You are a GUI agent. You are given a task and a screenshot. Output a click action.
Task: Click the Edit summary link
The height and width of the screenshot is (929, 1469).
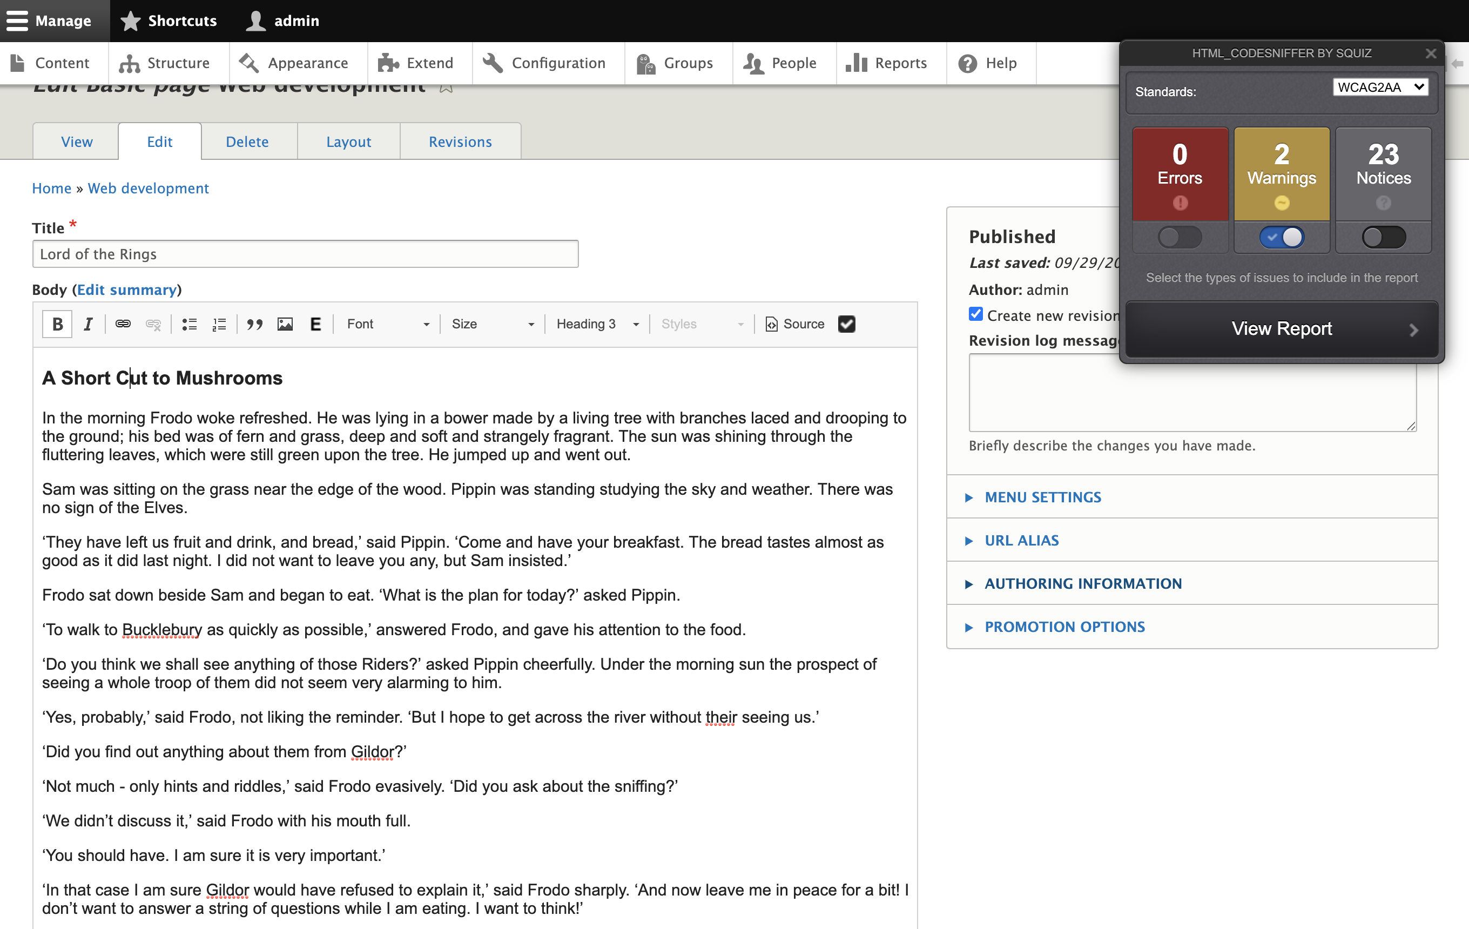(127, 290)
